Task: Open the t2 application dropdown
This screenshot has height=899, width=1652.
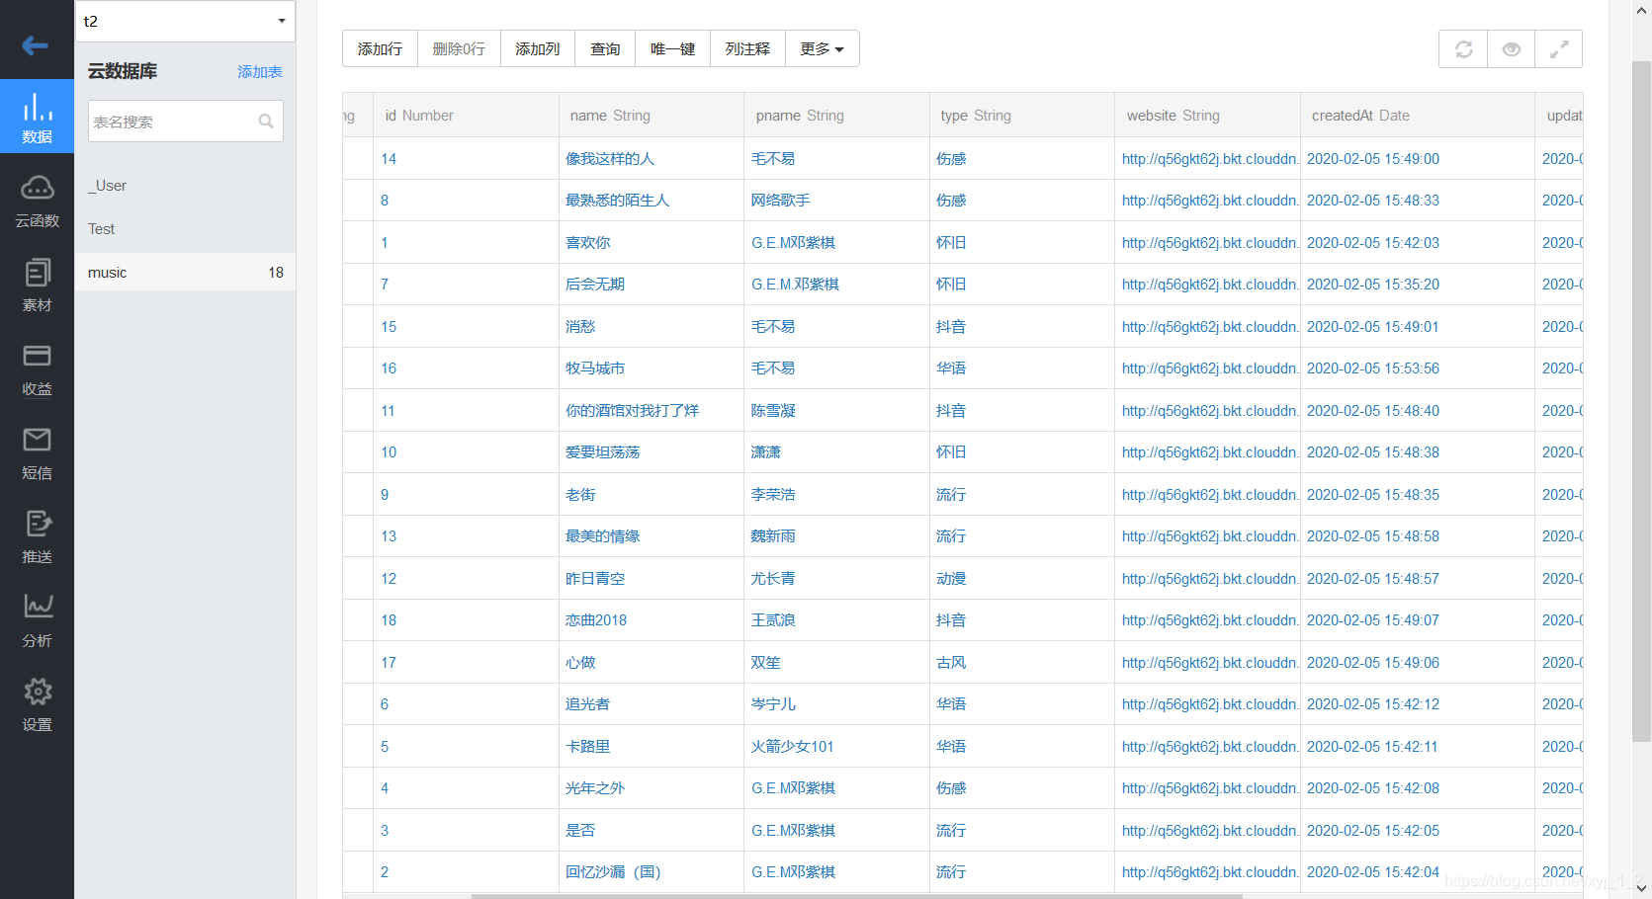Action: [x=185, y=21]
